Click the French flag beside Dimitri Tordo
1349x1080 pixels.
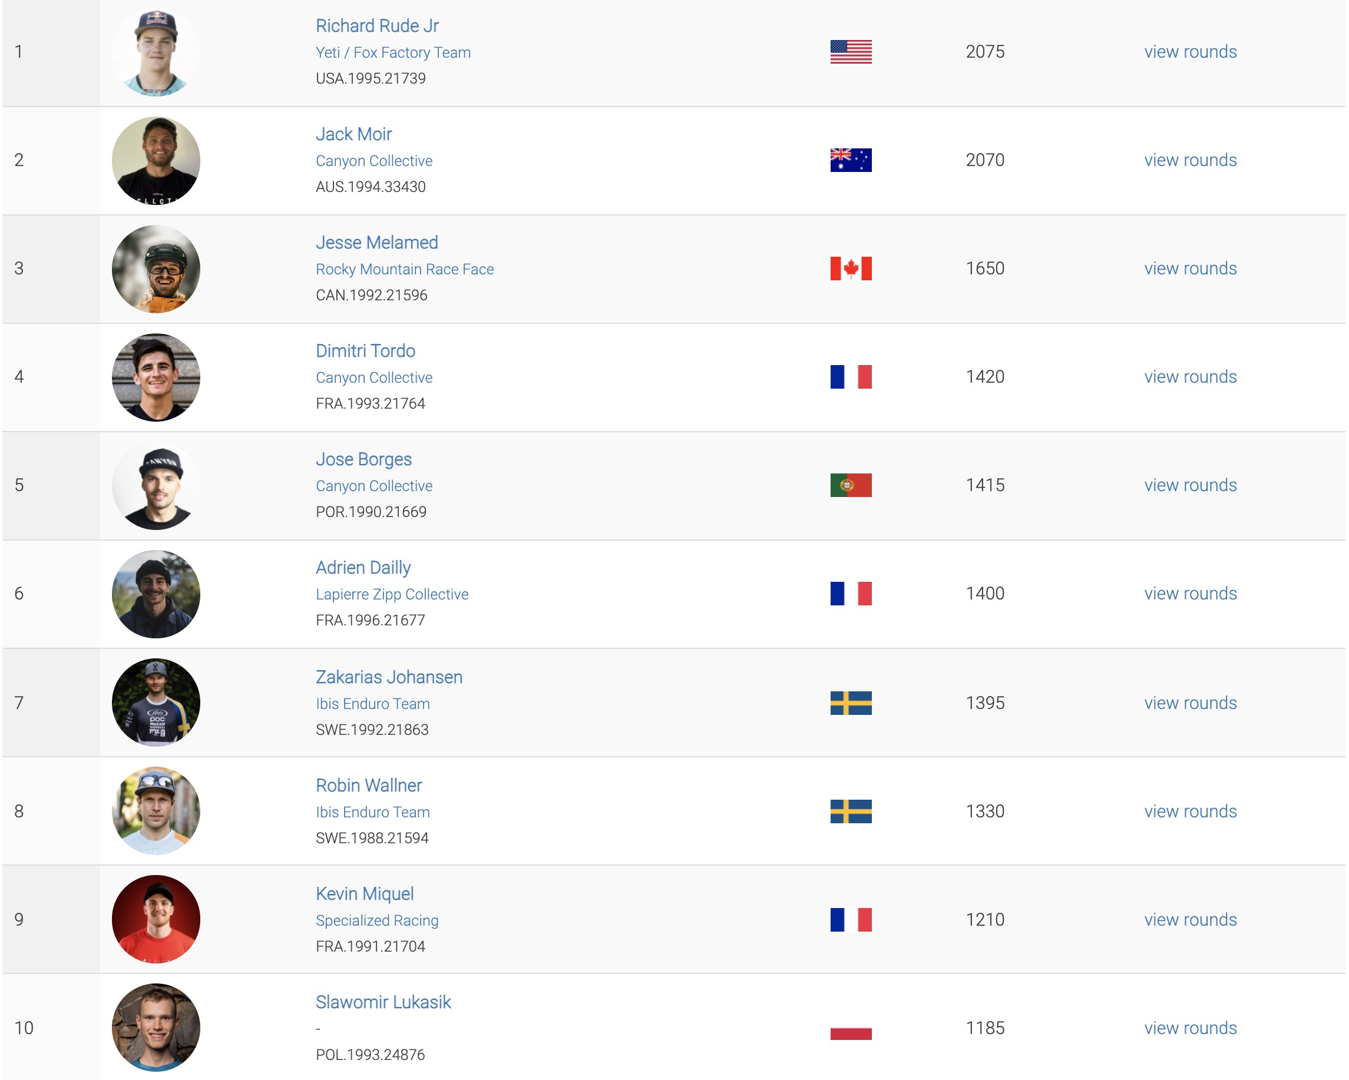pos(850,377)
